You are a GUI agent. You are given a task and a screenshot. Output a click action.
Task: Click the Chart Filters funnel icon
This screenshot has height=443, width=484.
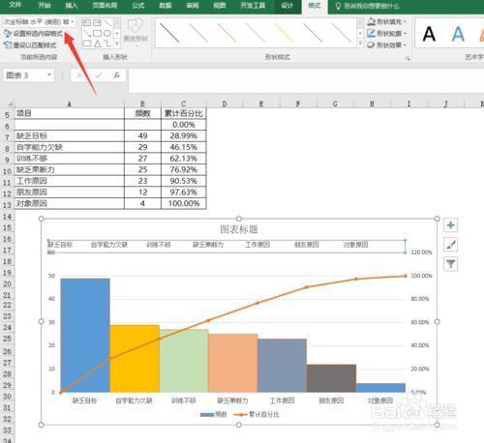(450, 264)
